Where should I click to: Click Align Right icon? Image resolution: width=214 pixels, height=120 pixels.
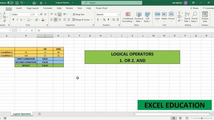pyautogui.click(x=60, y=20)
